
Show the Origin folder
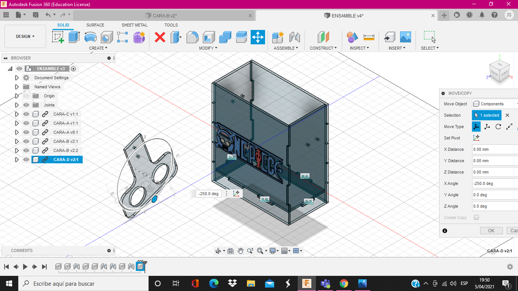(26, 96)
